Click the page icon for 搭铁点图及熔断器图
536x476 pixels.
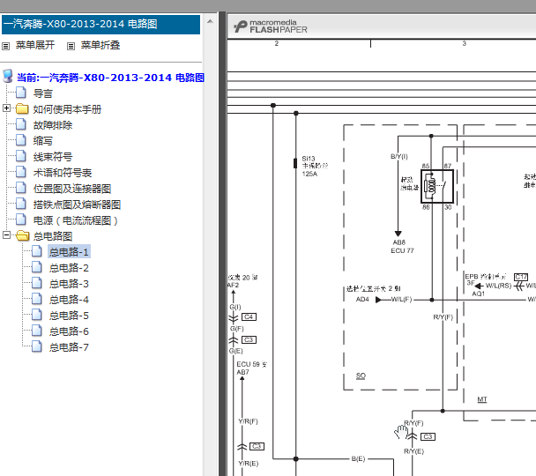(x=21, y=204)
